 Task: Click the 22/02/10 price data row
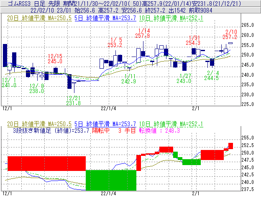[121, 10]
